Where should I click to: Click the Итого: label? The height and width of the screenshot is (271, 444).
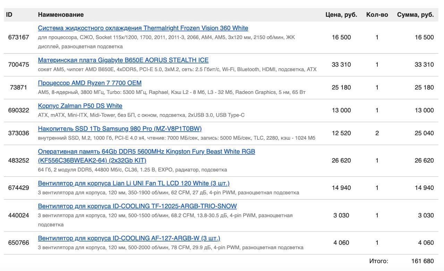(x=378, y=261)
